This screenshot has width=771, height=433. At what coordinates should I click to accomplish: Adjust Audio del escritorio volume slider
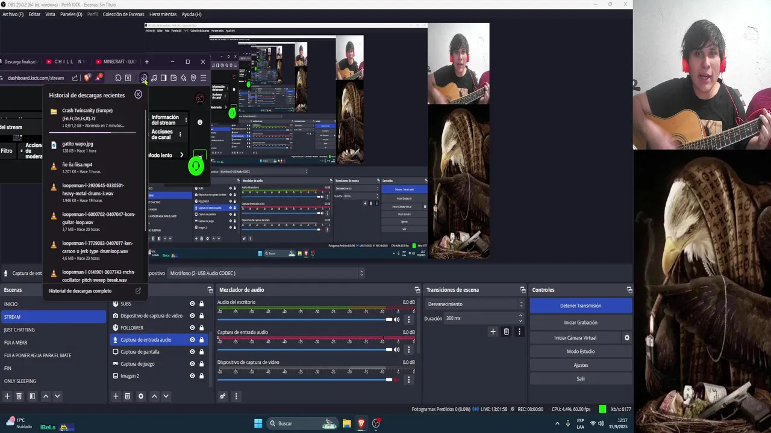[x=305, y=319]
